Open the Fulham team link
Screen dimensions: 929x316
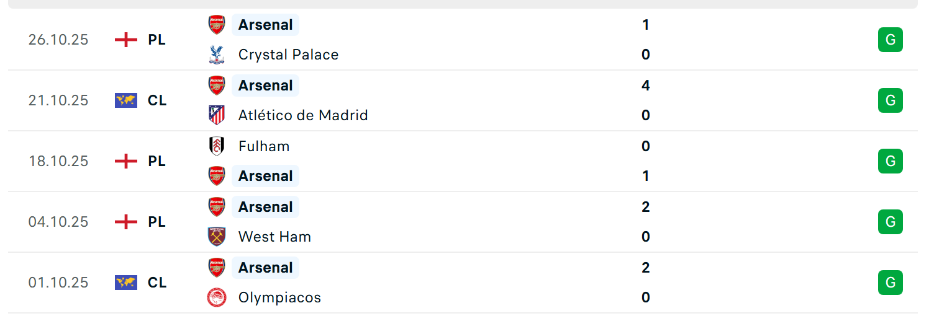click(264, 146)
